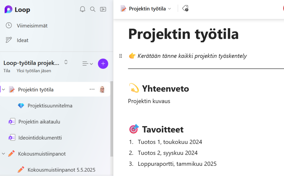Open search with the magnifier icon
This screenshot has width=284, height=176.
click(x=93, y=9)
